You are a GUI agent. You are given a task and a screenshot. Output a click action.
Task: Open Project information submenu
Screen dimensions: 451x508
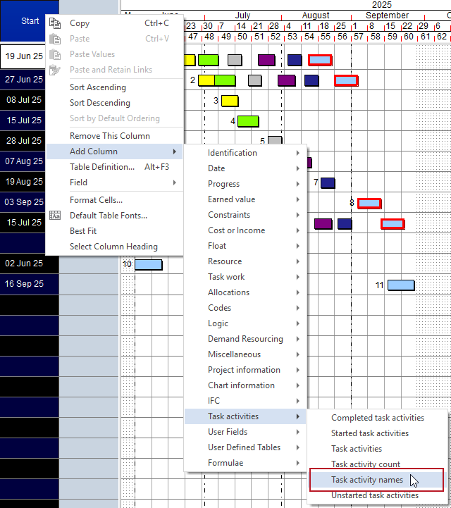pos(245,370)
